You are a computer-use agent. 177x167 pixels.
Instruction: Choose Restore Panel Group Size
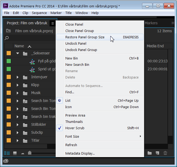85,37
